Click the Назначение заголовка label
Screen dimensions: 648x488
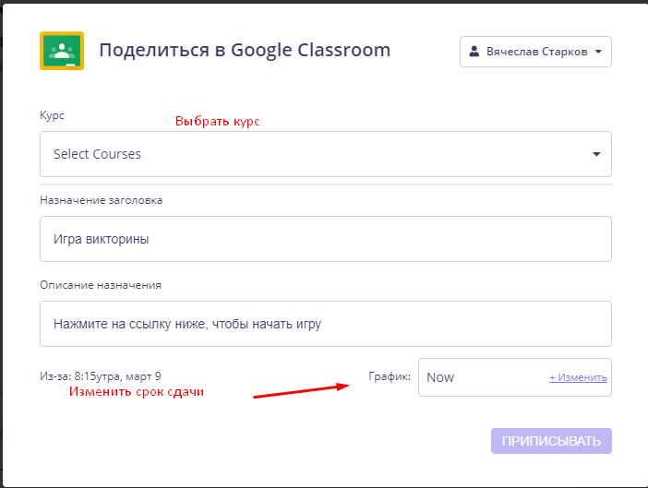click(102, 200)
